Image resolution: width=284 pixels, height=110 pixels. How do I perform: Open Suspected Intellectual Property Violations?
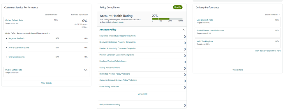point(118,36)
